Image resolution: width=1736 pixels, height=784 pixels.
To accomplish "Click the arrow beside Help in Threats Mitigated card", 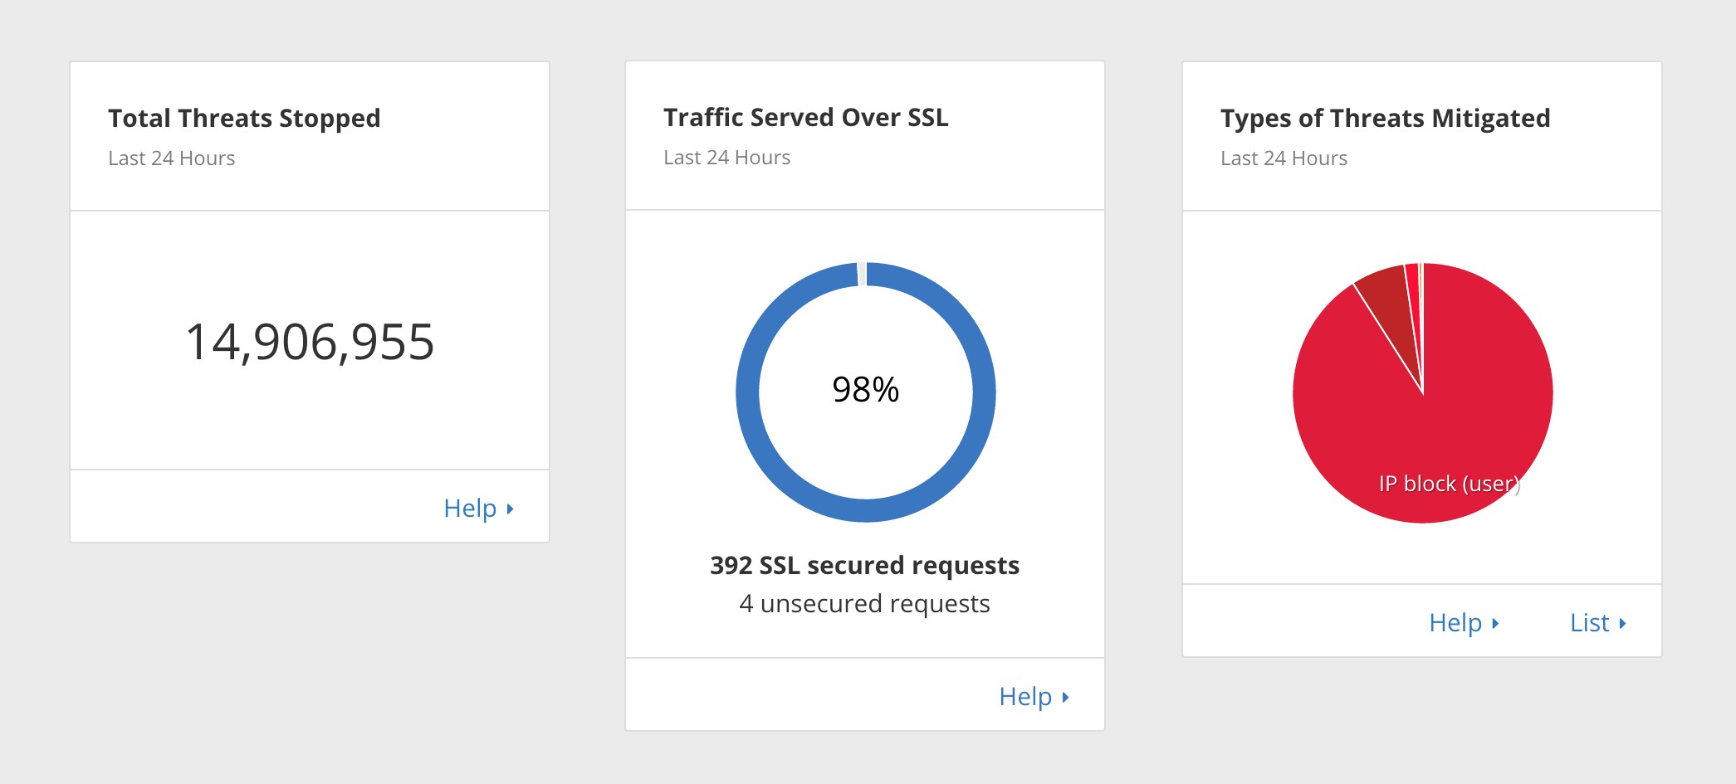I will [x=1495, y=623].
